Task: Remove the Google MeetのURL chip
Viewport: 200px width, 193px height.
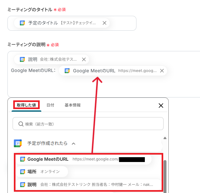Action: tap(162, 71)
